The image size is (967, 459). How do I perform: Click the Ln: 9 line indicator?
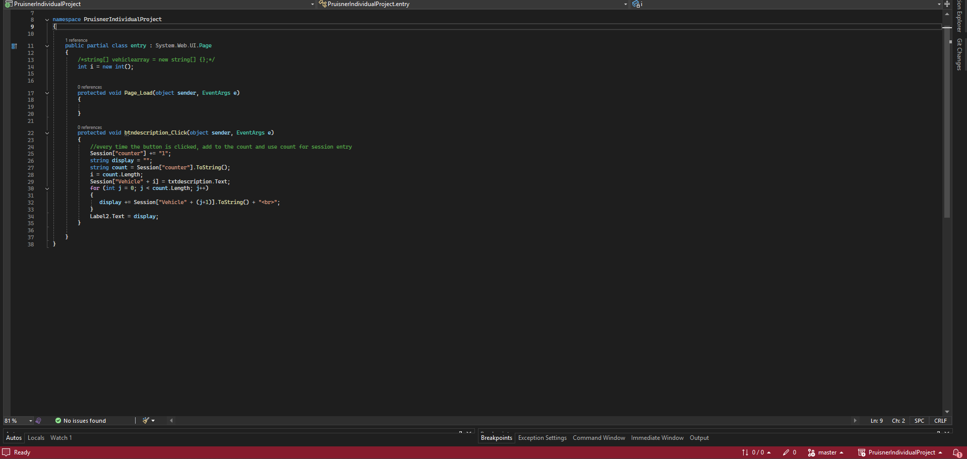[x=877, y=421]
